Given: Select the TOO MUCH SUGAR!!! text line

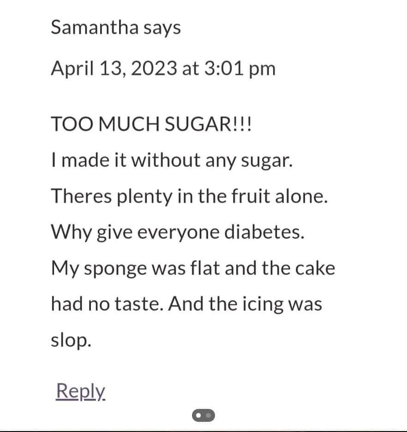Looking at the screenshot, I should (x=151, y=123).
